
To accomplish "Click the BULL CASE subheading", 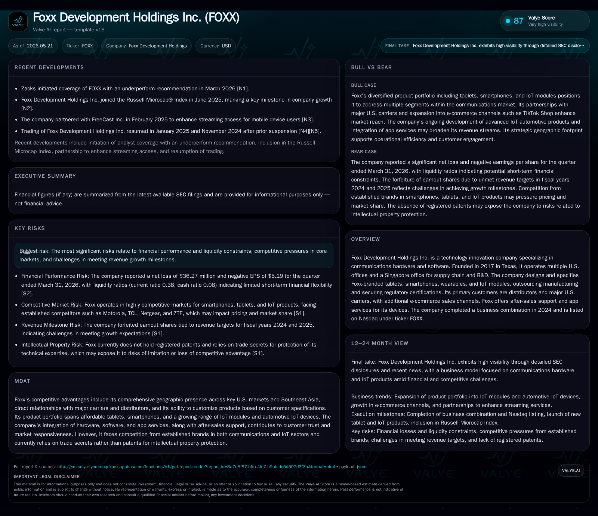I will click(364, 86).
